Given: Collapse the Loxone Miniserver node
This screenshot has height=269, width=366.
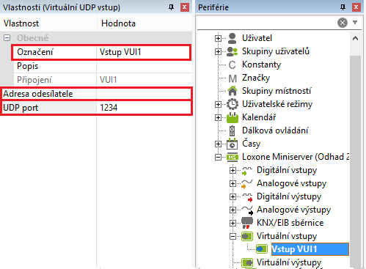Looking at the screenshot, I should point(218,157).
